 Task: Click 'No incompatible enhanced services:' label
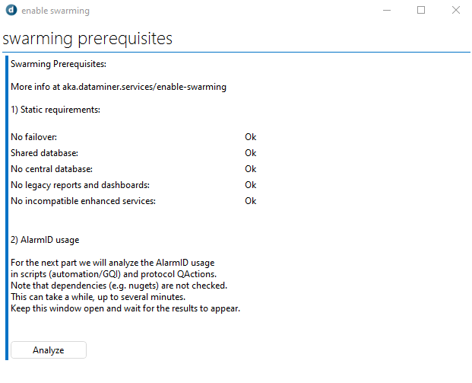(x=83, y=201)
